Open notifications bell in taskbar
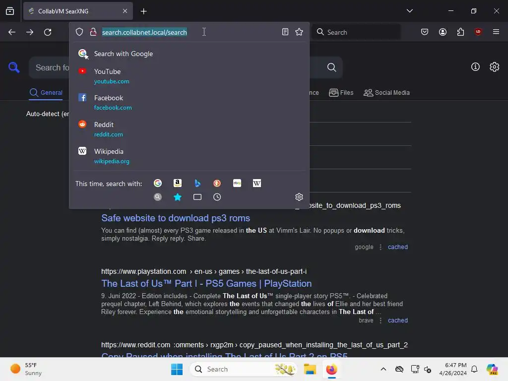 474,369
